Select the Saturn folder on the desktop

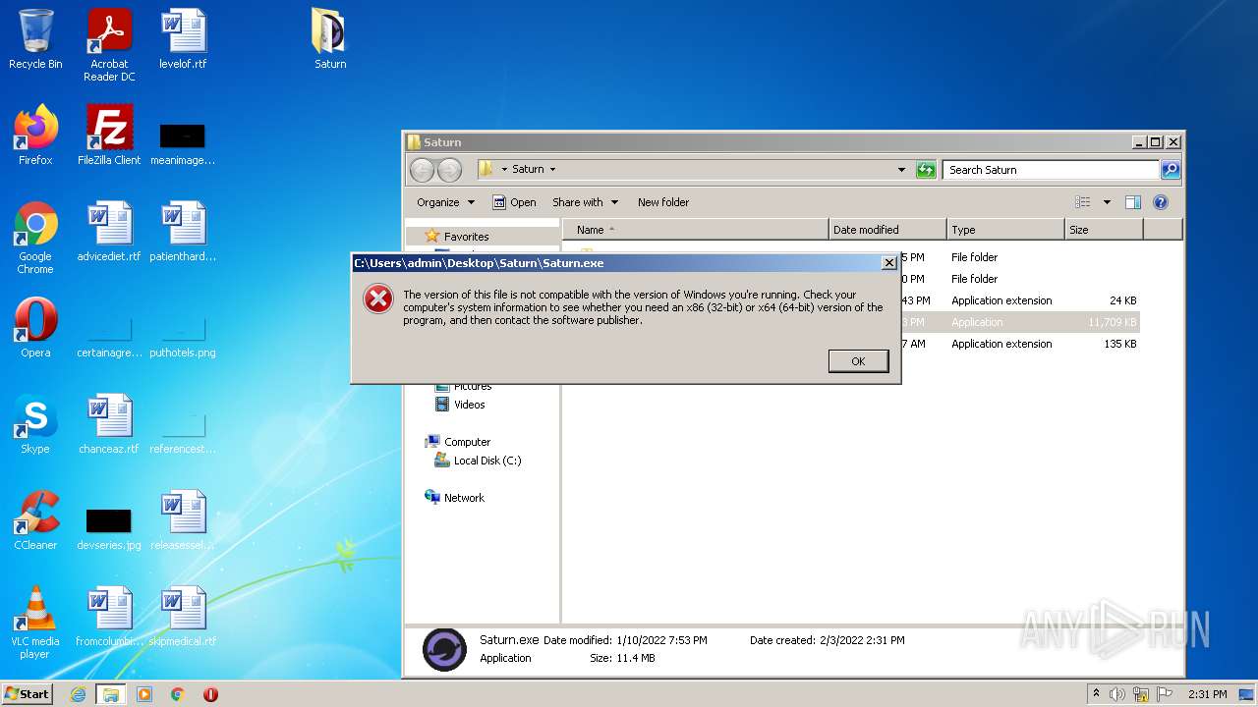click(330, 39)
